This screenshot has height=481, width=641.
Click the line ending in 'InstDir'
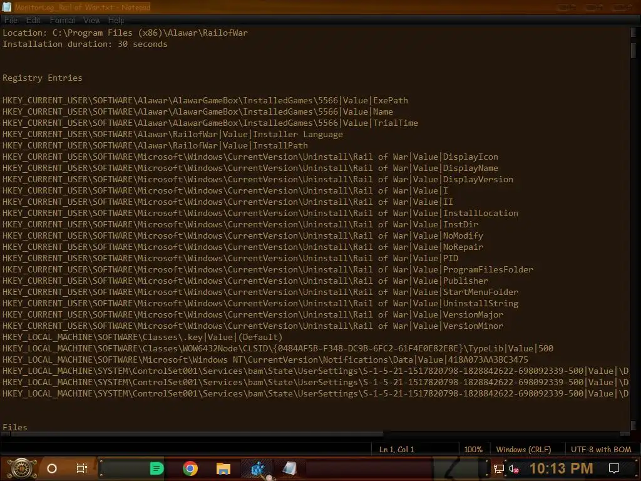[240, 225]
